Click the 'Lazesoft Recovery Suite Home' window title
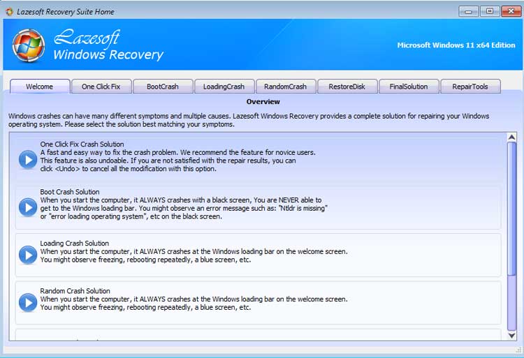Screen dimensions: 524x358 pyautogui.click(x=66, y=12)
